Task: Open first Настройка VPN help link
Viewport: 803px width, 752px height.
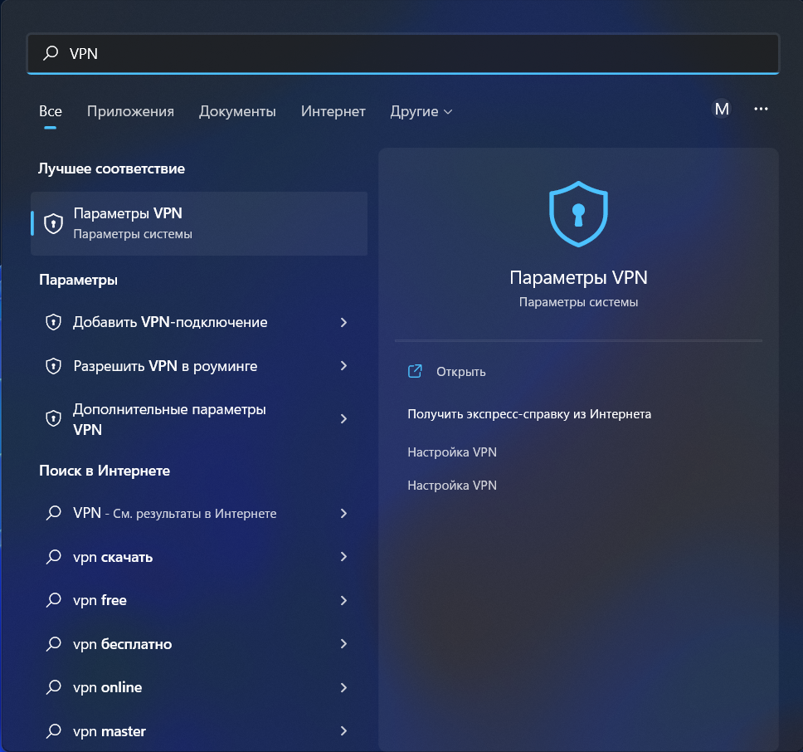Action: tap(451, 452)
